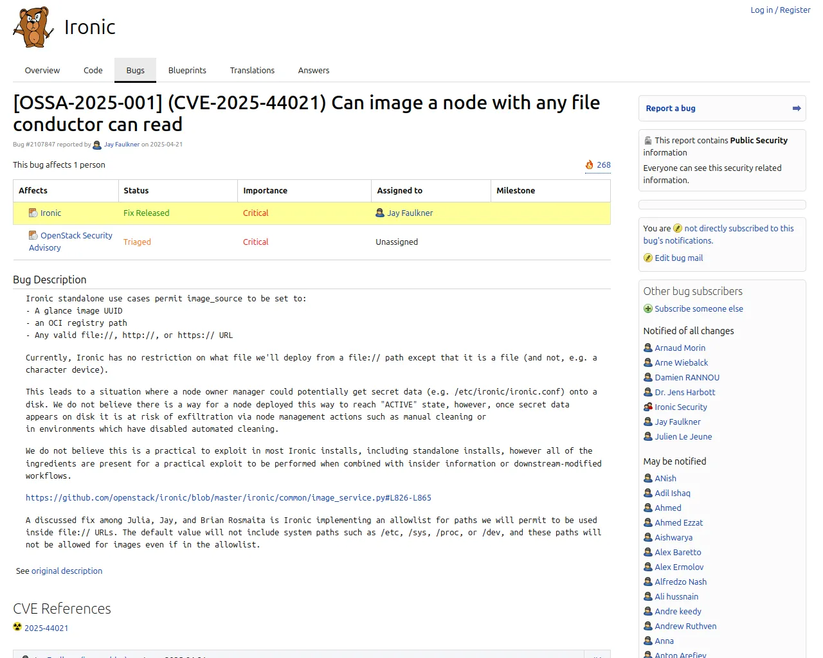Open Alex Ermolov's profile link

pos(680,567)
